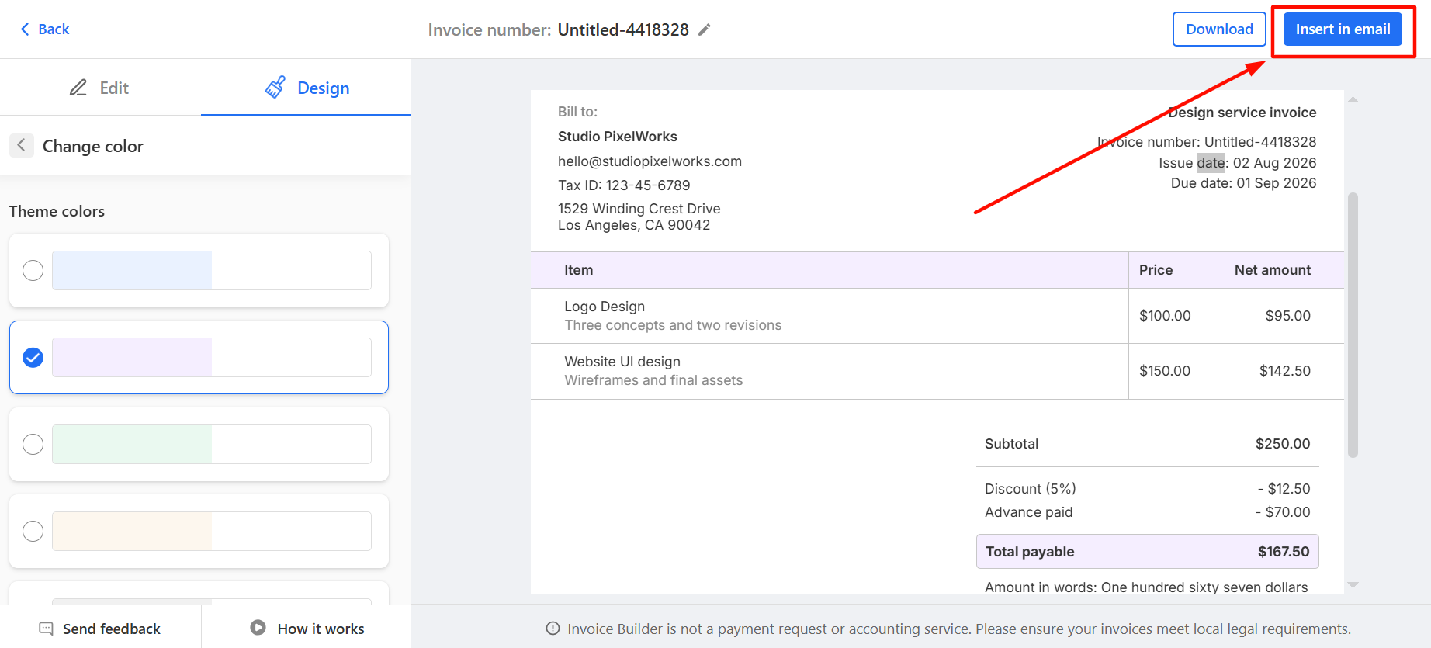The width and height of the screenshot is (1431, 648).
Task: Click the Theme colors heading
Action: click(x=57, y=211)
